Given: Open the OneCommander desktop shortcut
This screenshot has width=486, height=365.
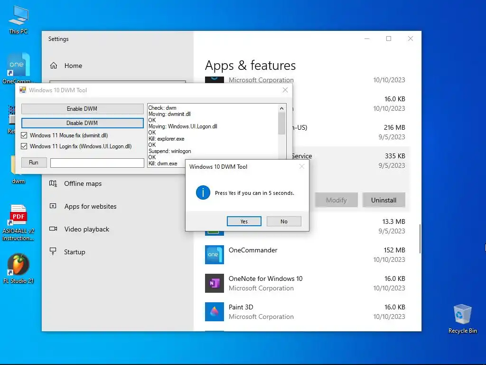Looking at the screenshot, I should point(18,68).
